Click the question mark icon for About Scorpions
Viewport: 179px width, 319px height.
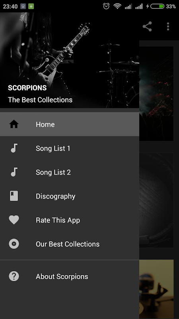(x=14, y=276)
